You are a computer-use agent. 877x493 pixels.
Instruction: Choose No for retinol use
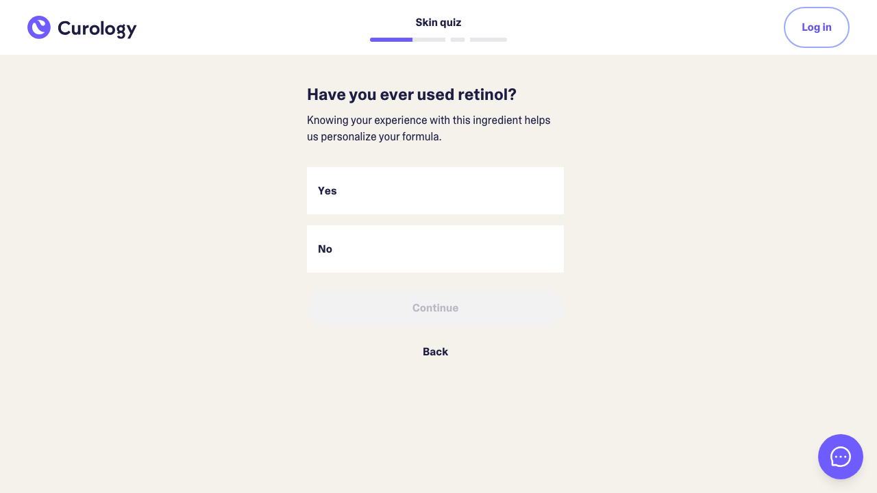(435, 249)
